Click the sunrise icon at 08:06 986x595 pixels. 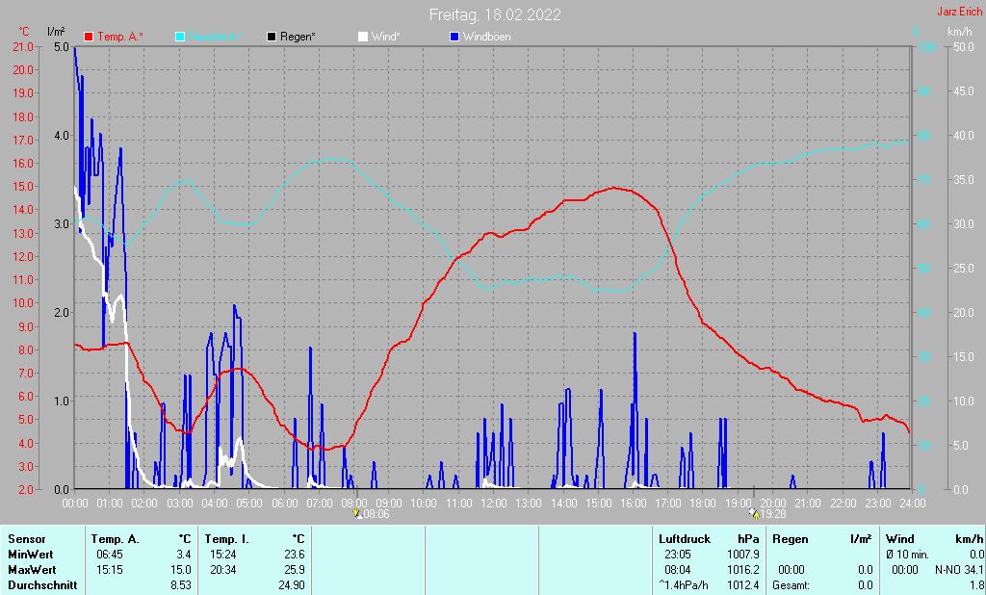pos(358,514)
